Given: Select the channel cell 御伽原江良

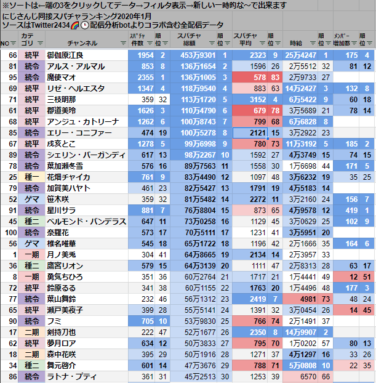Looking at the screenshot, I should [x=86, y=55].
